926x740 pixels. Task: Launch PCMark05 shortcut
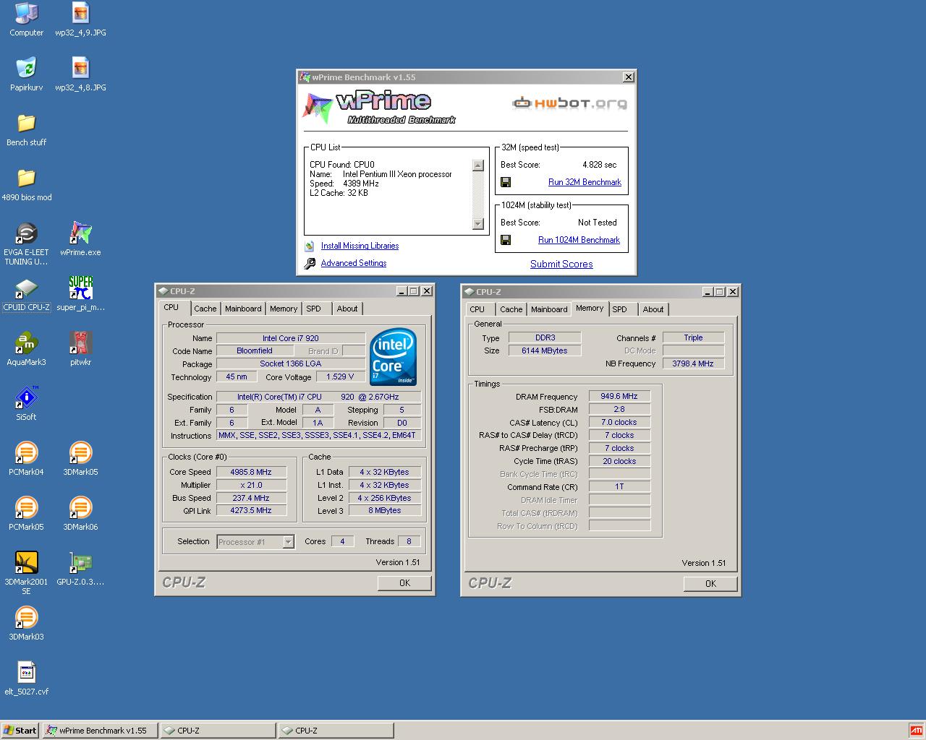point(26,514)
